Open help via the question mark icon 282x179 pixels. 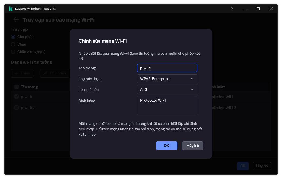(232, 9)
